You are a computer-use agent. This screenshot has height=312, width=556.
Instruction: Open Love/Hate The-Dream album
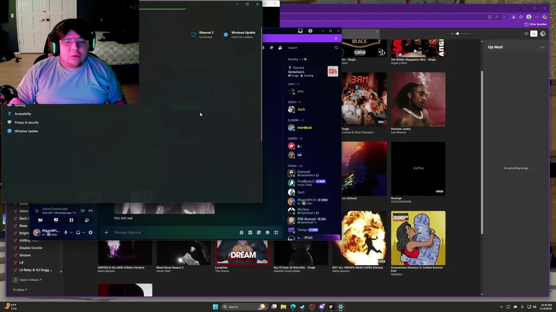coord(242,253)
